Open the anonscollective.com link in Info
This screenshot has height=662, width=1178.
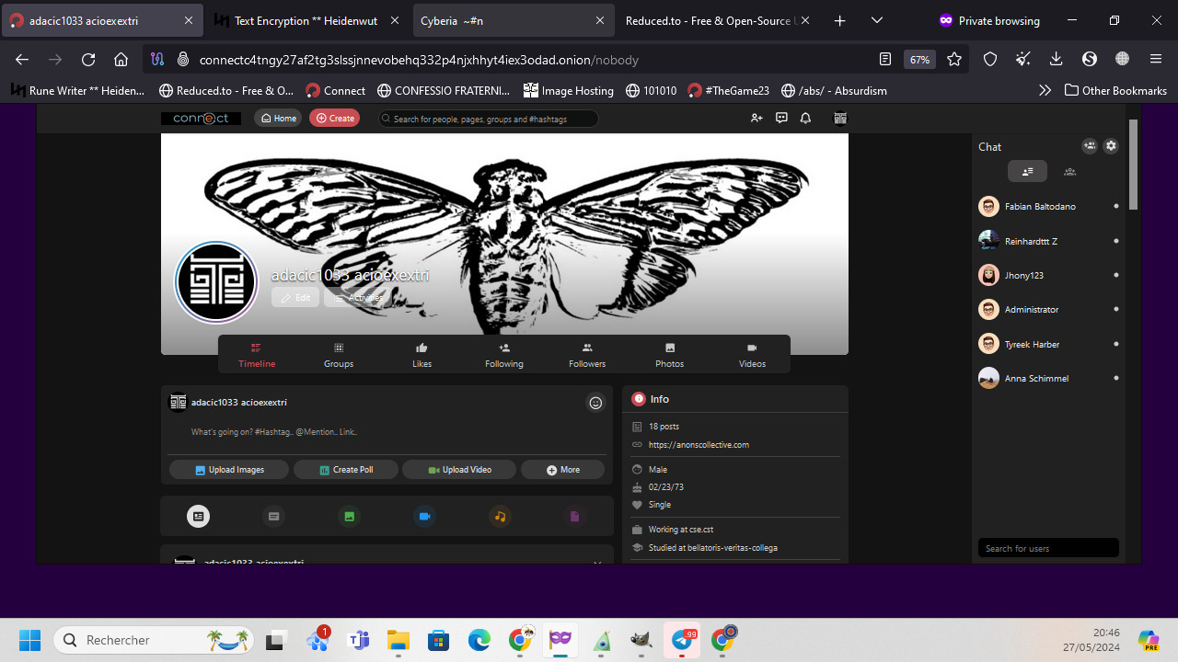coord(699,445)
